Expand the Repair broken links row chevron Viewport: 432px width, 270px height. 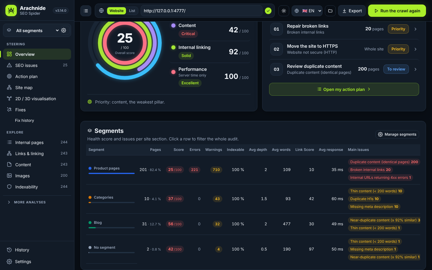click(415, 29)
